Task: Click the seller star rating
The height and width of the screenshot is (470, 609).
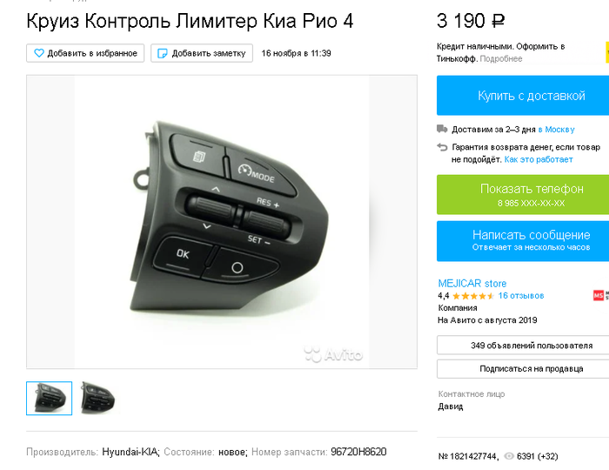Action: [x=473, y=296]
